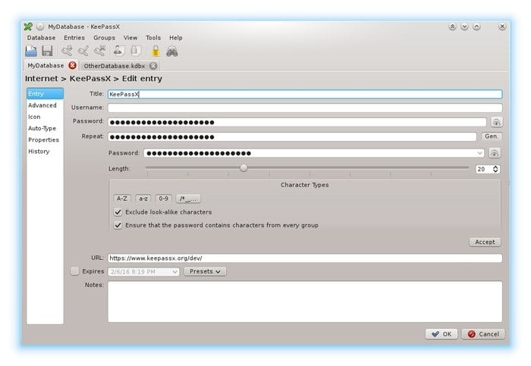
Task: Toggle password visibility next to Password field
Action: pos(496,122)
